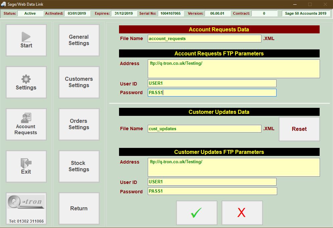Open Orders Settings
Image resolution: width=333 pixels, height=228 pixels.
[79, 124]
